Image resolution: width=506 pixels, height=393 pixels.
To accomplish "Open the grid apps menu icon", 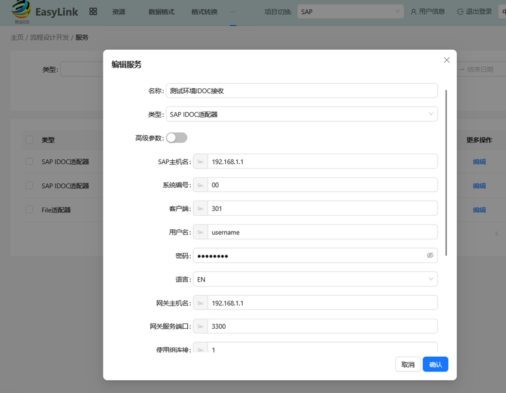I will tap(93, 11).
